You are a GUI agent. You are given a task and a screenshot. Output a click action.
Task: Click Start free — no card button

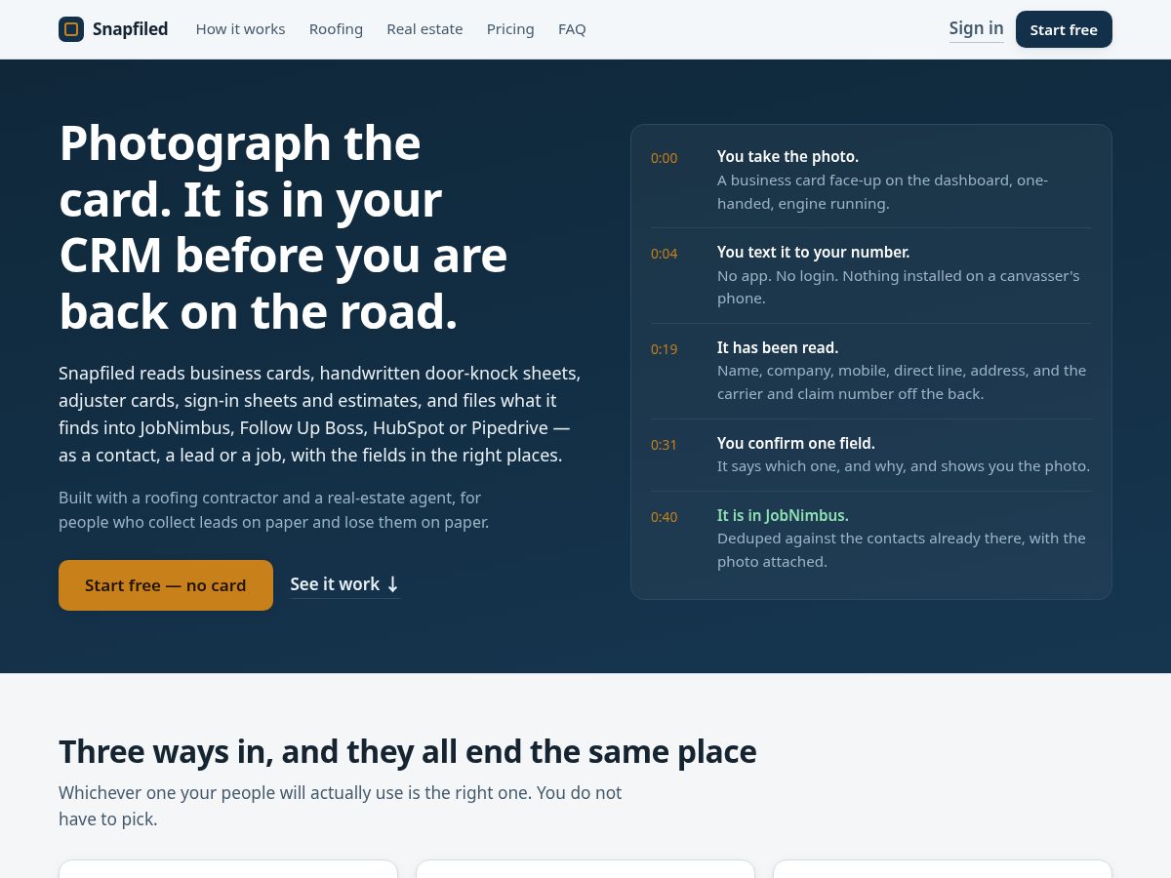coord(166,585)
